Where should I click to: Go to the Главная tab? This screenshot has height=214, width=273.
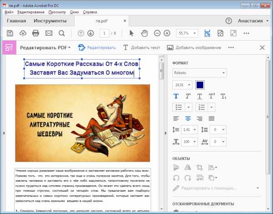pyautogui.click(x=16, y=21)
